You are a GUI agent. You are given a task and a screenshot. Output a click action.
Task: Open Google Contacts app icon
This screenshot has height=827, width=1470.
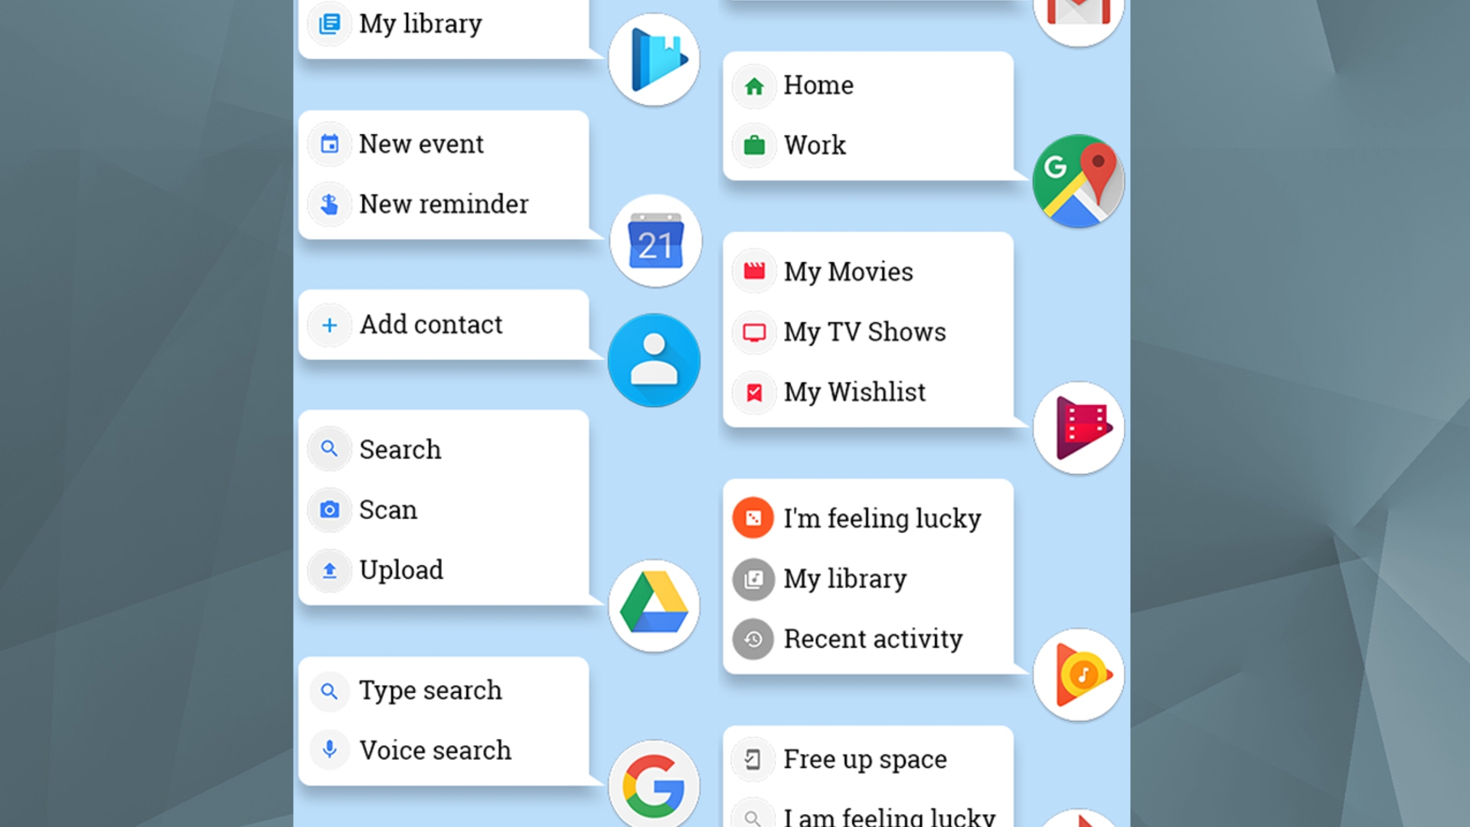point(655,361)
